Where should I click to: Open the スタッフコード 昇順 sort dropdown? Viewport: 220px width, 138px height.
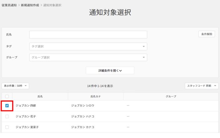(201, 86)
